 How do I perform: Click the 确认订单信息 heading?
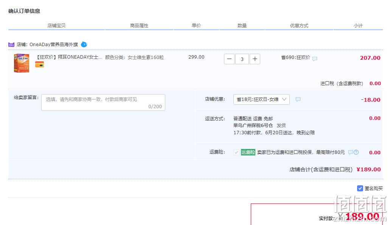(x=24, y=11)
